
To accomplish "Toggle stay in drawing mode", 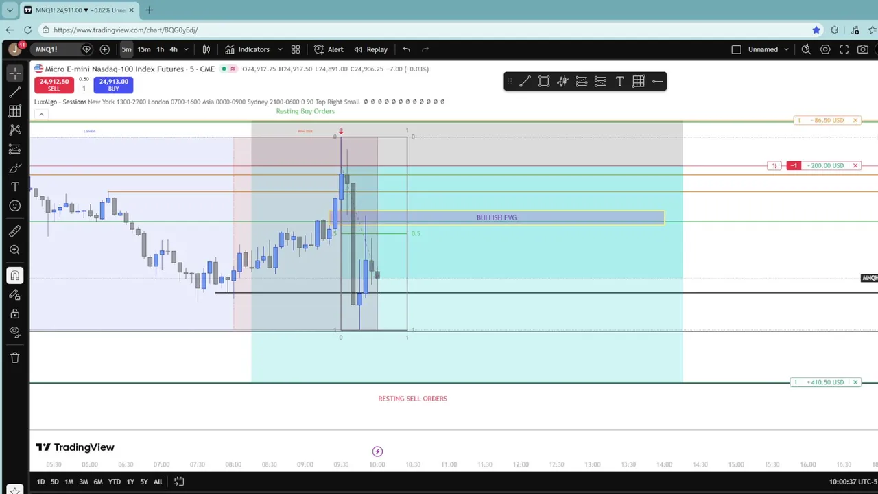I will click(15, 295).
